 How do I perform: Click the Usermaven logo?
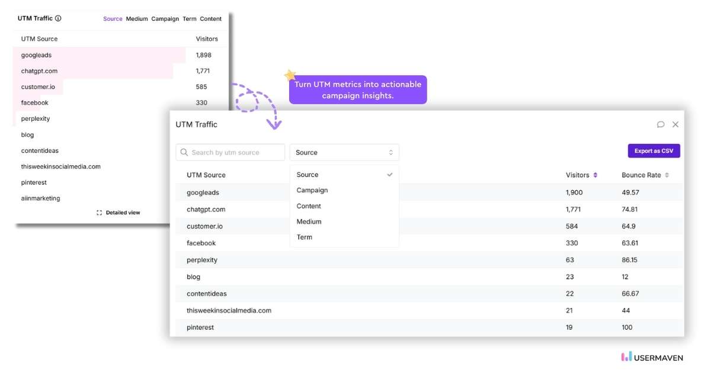pyautogui.click(x=652, y=357)
